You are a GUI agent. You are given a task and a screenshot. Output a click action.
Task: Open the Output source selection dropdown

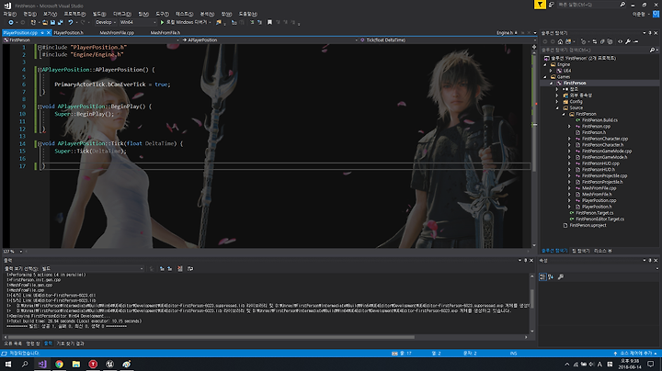click(x=93, y=268)
